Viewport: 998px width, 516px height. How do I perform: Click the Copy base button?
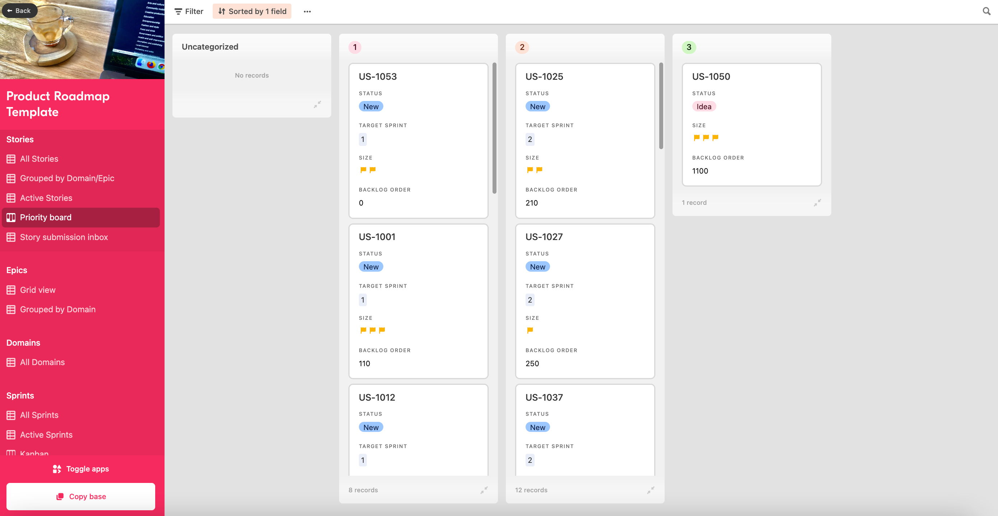tap(80, 496)
